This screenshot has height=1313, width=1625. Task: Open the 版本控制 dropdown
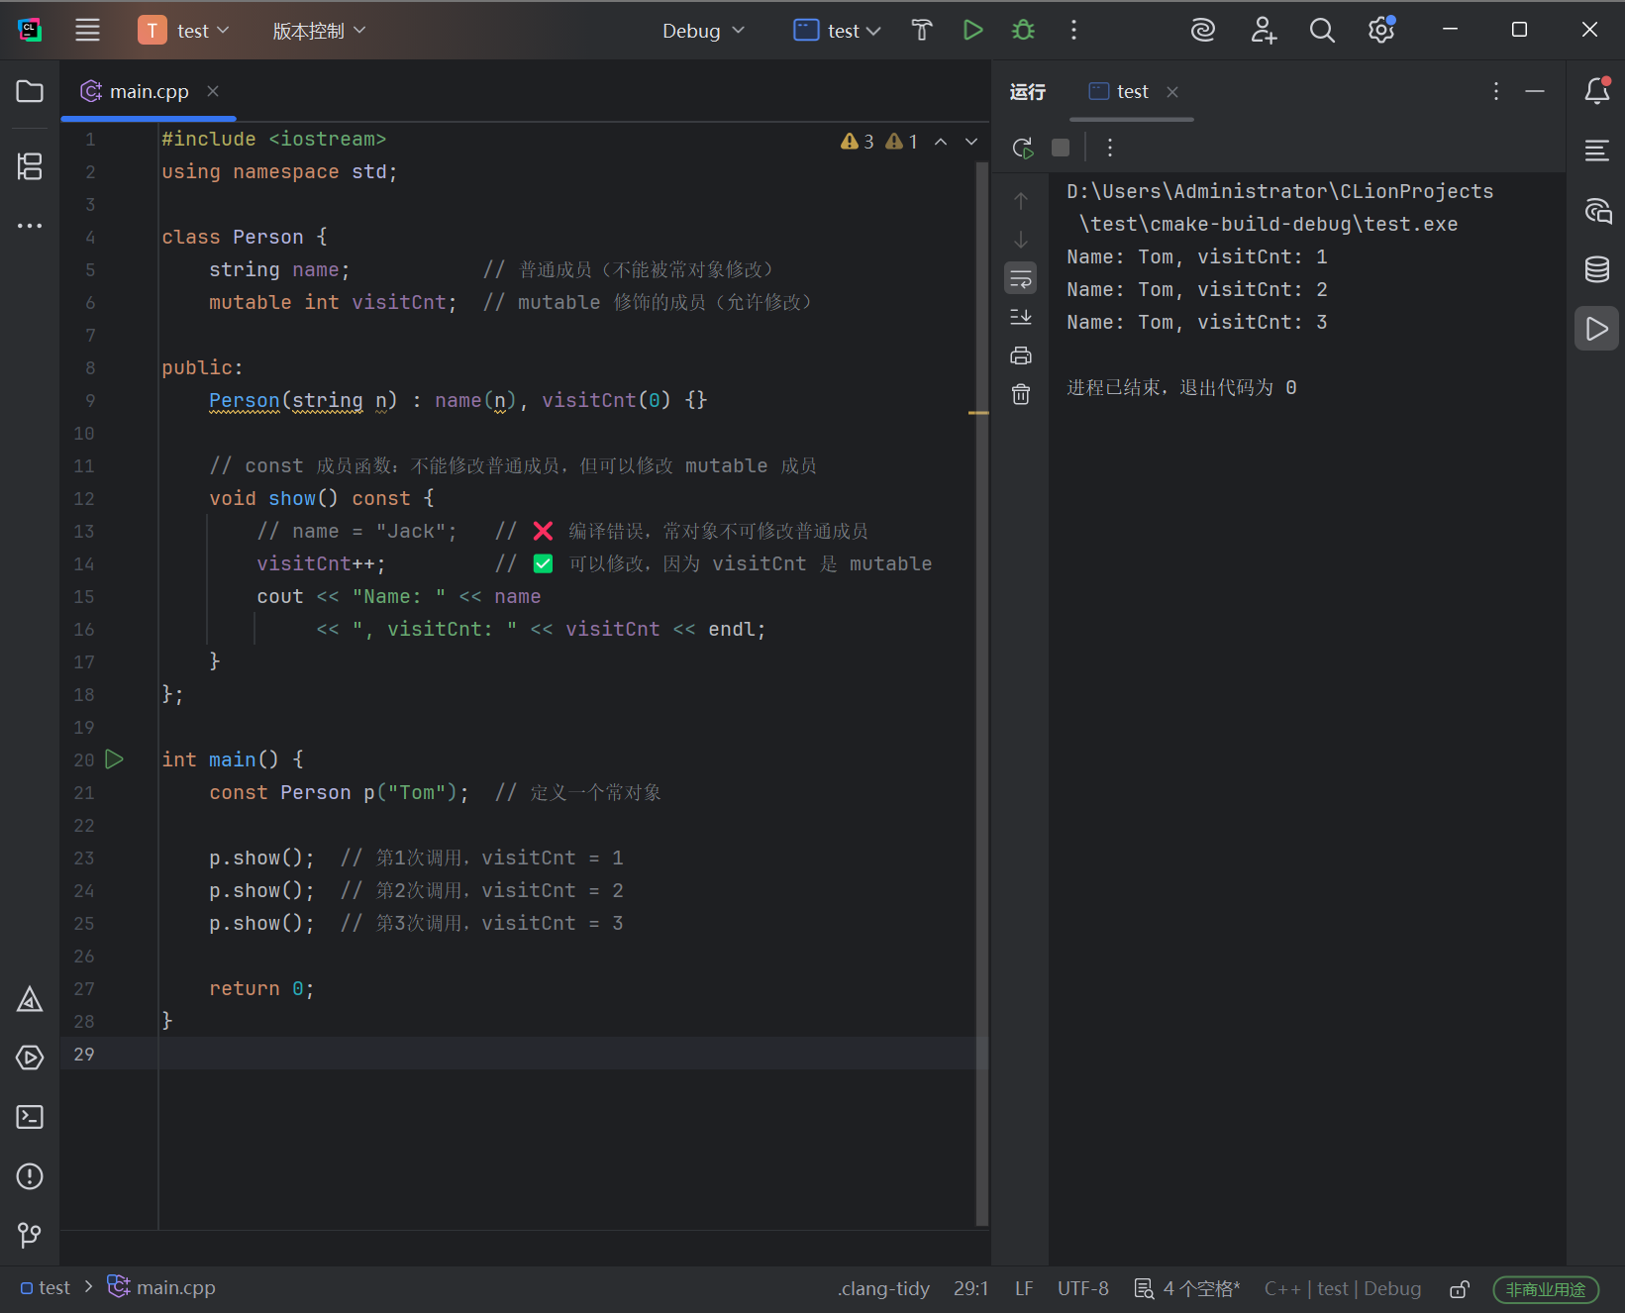(x=319, y=31)
